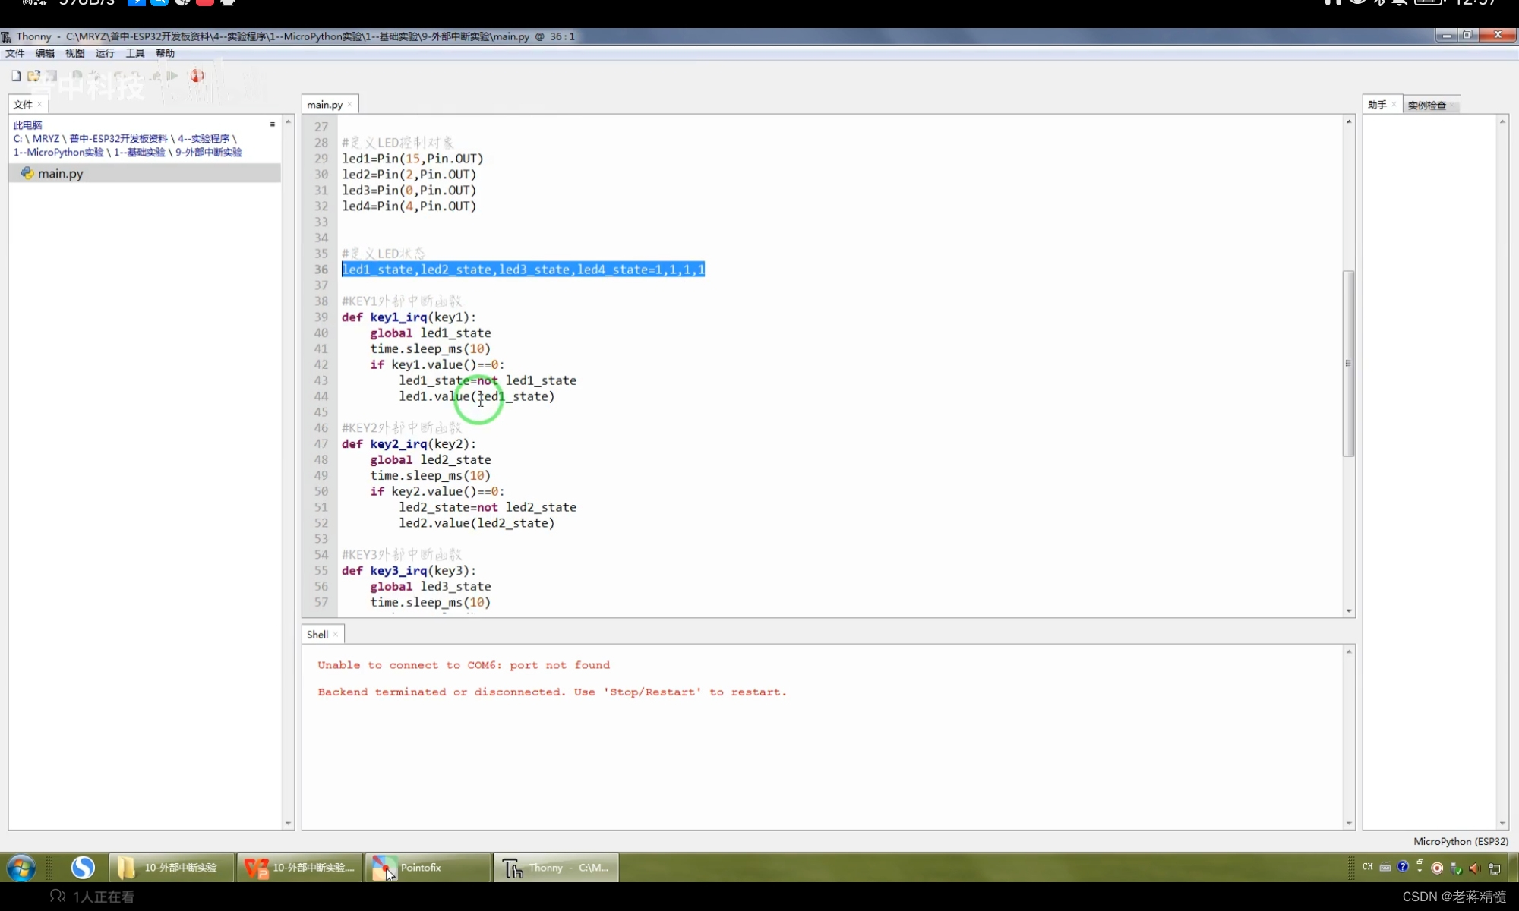Click the Run/Play button in toolbar
This screenshot has height=911, width=1519.
click(172, 76)
